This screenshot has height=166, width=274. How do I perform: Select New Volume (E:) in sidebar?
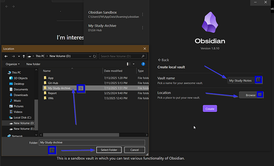click(x=22, y=129)
